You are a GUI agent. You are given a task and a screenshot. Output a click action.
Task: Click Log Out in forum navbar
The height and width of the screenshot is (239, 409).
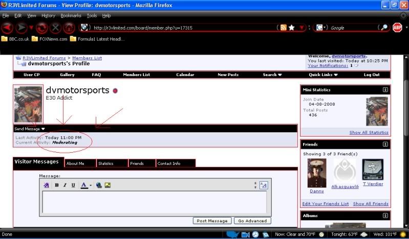tap(372, 75)
